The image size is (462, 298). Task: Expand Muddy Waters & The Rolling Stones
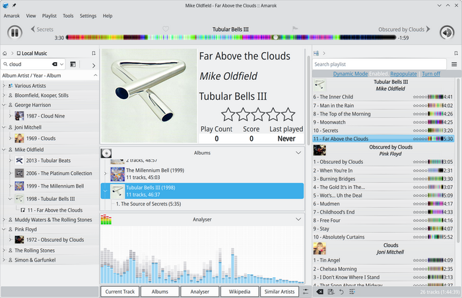4,219
